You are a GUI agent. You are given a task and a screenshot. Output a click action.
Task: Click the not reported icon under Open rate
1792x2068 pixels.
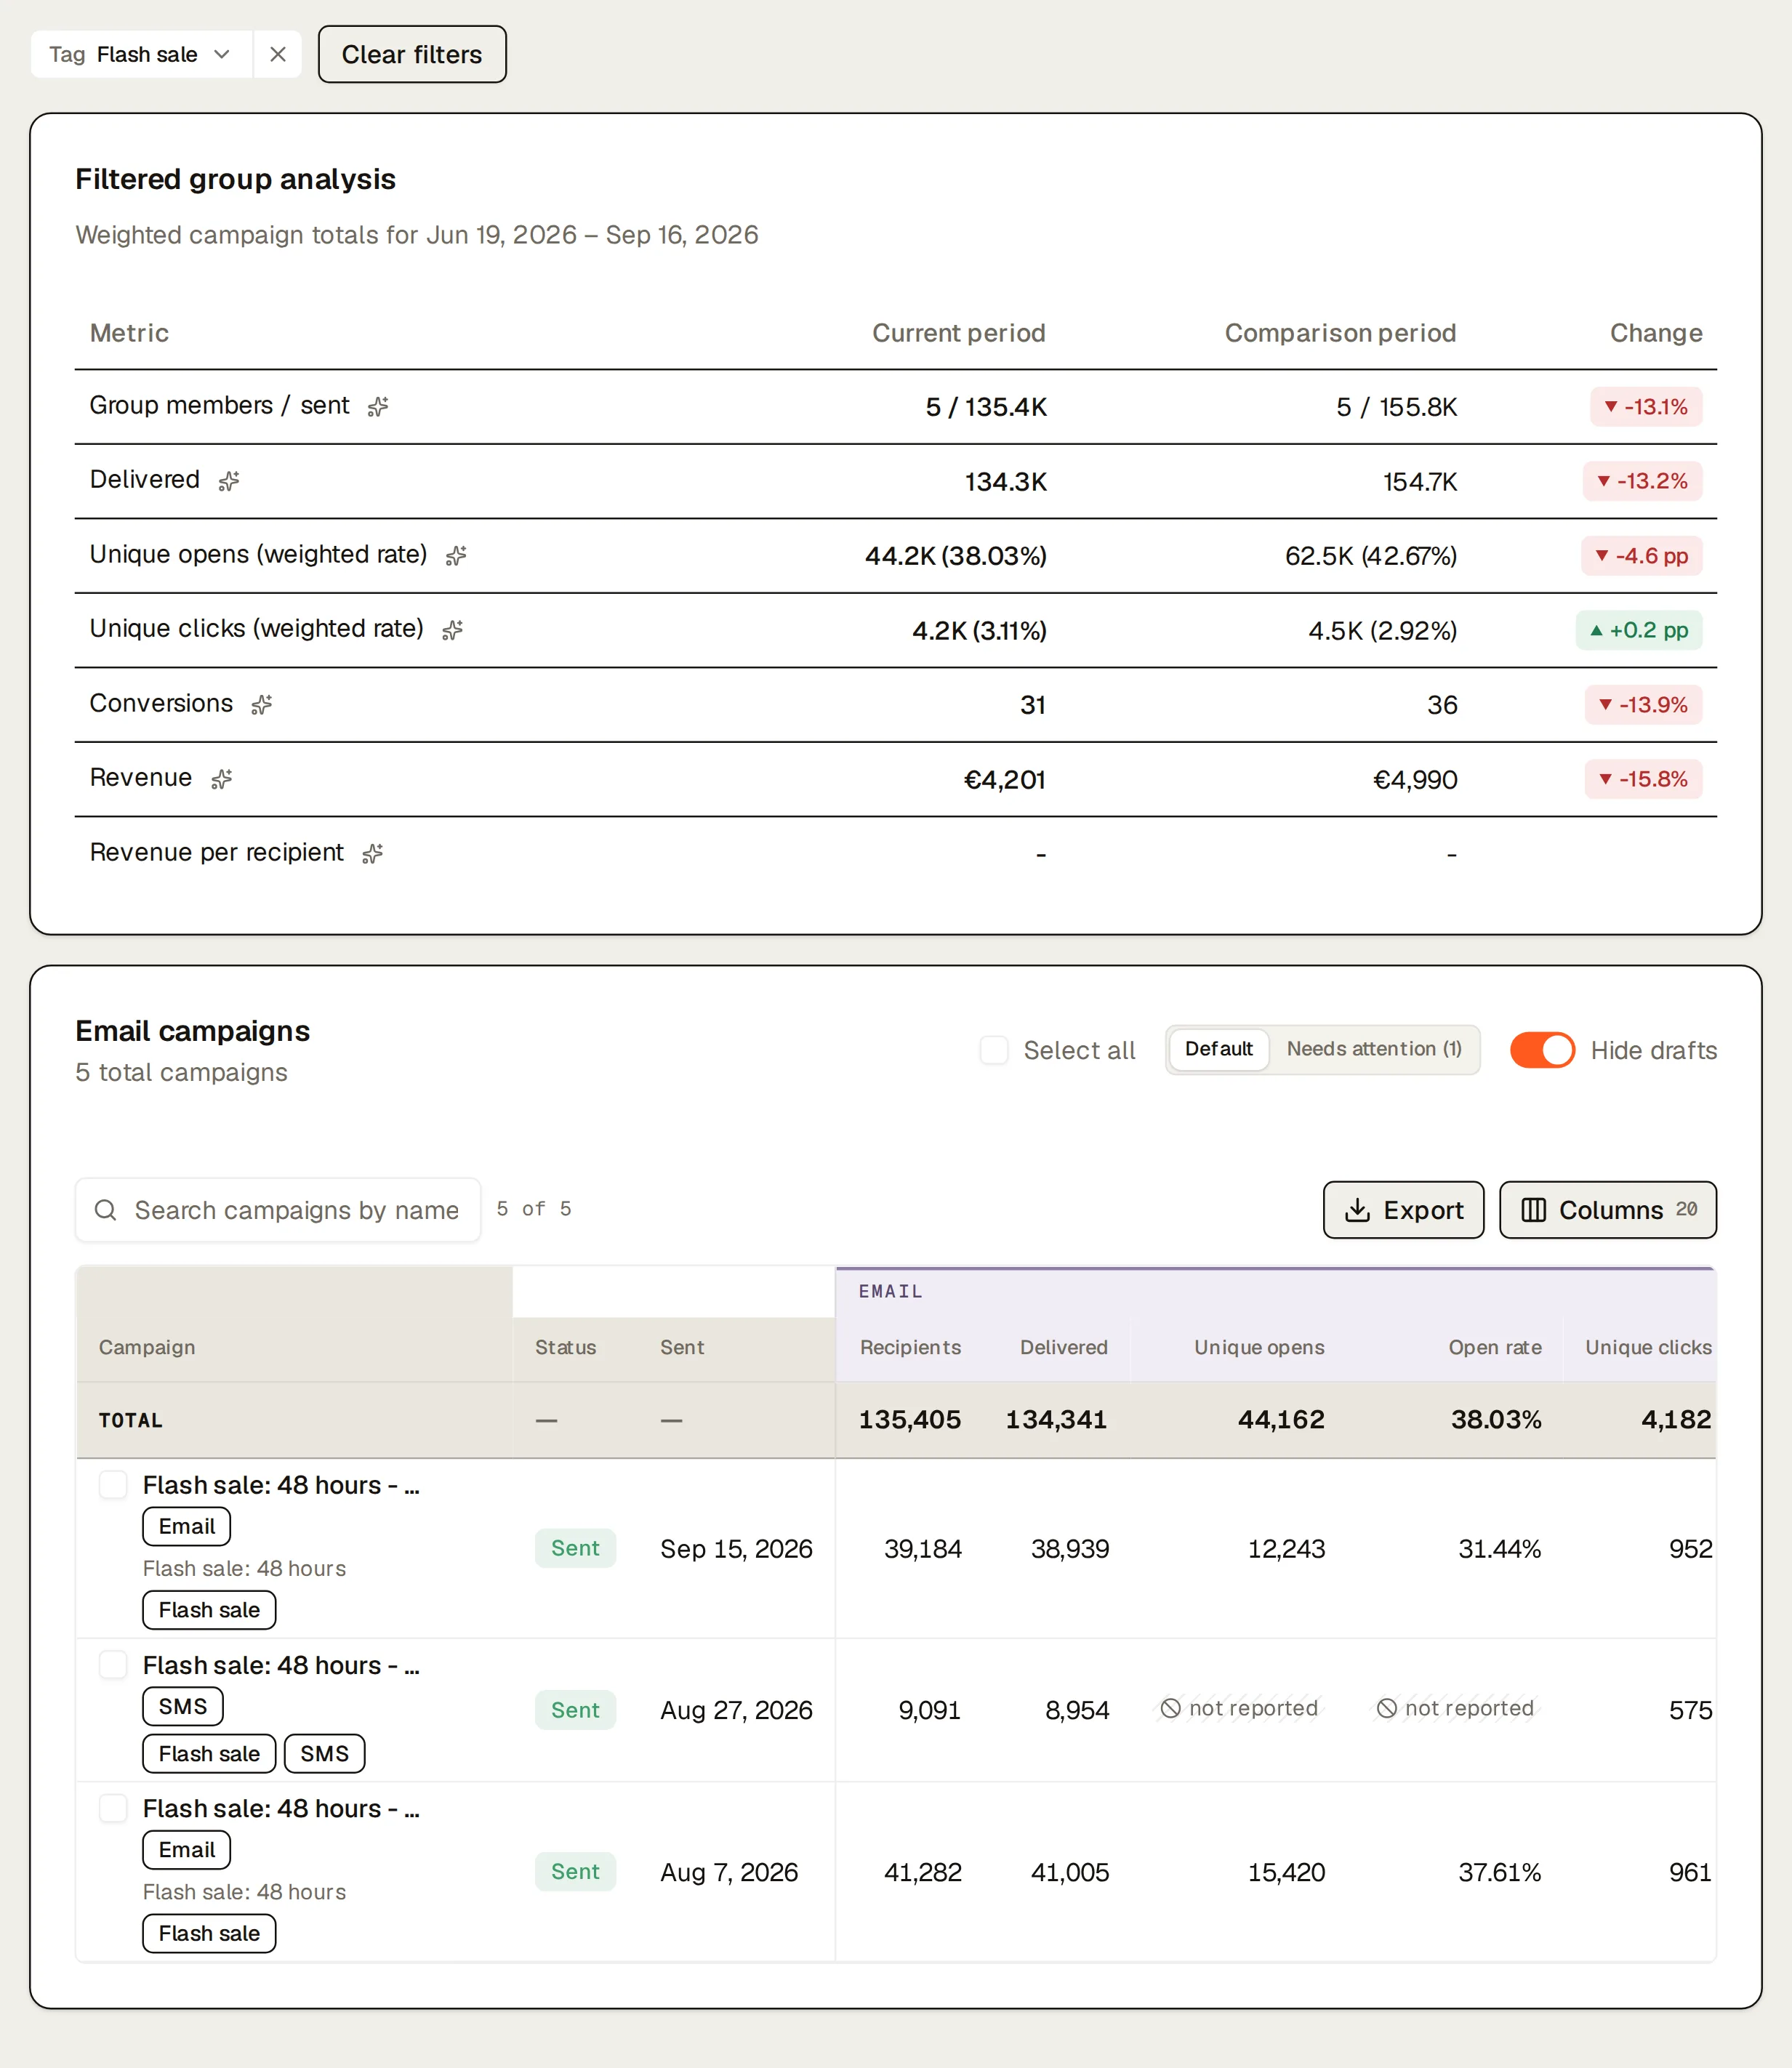coord(1386,1709)
